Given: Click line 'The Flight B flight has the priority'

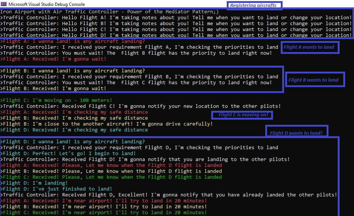Looking at the screenshot, I should point(136,53).
